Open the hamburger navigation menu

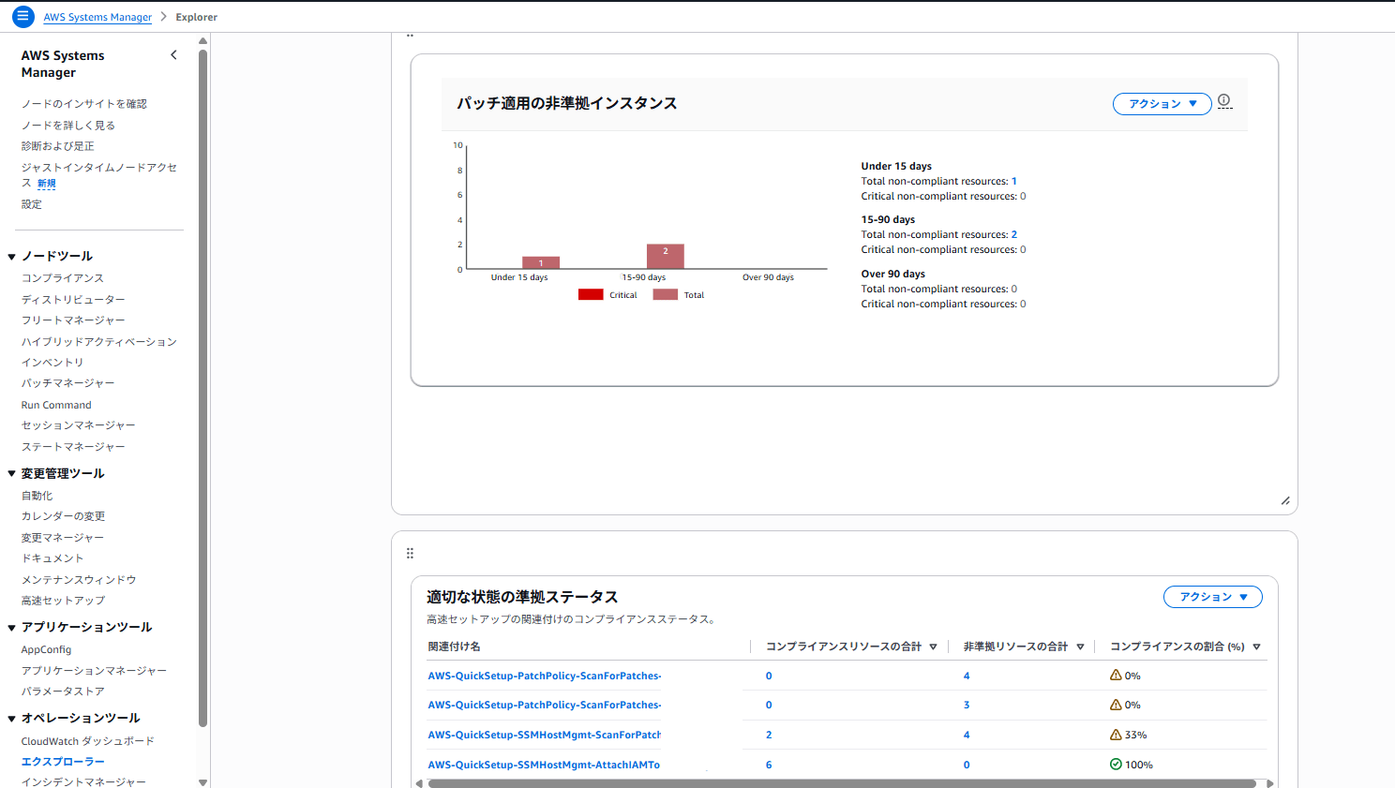click(23, 17)
